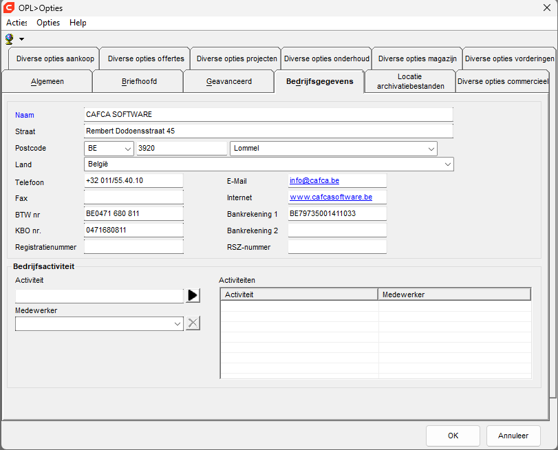Open the Acties menu

pyautogui.click(x=17, y=23)
